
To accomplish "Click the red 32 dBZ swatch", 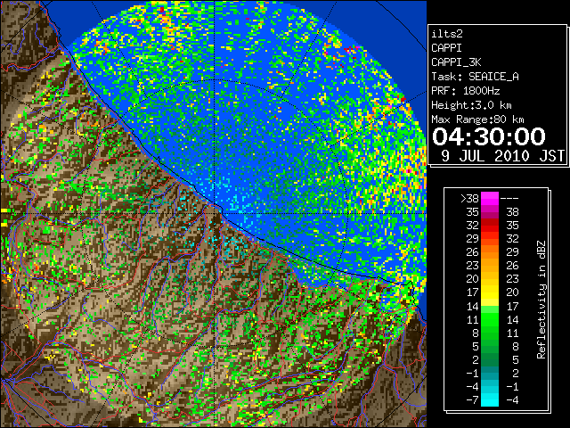I will [x=490, y=226].
